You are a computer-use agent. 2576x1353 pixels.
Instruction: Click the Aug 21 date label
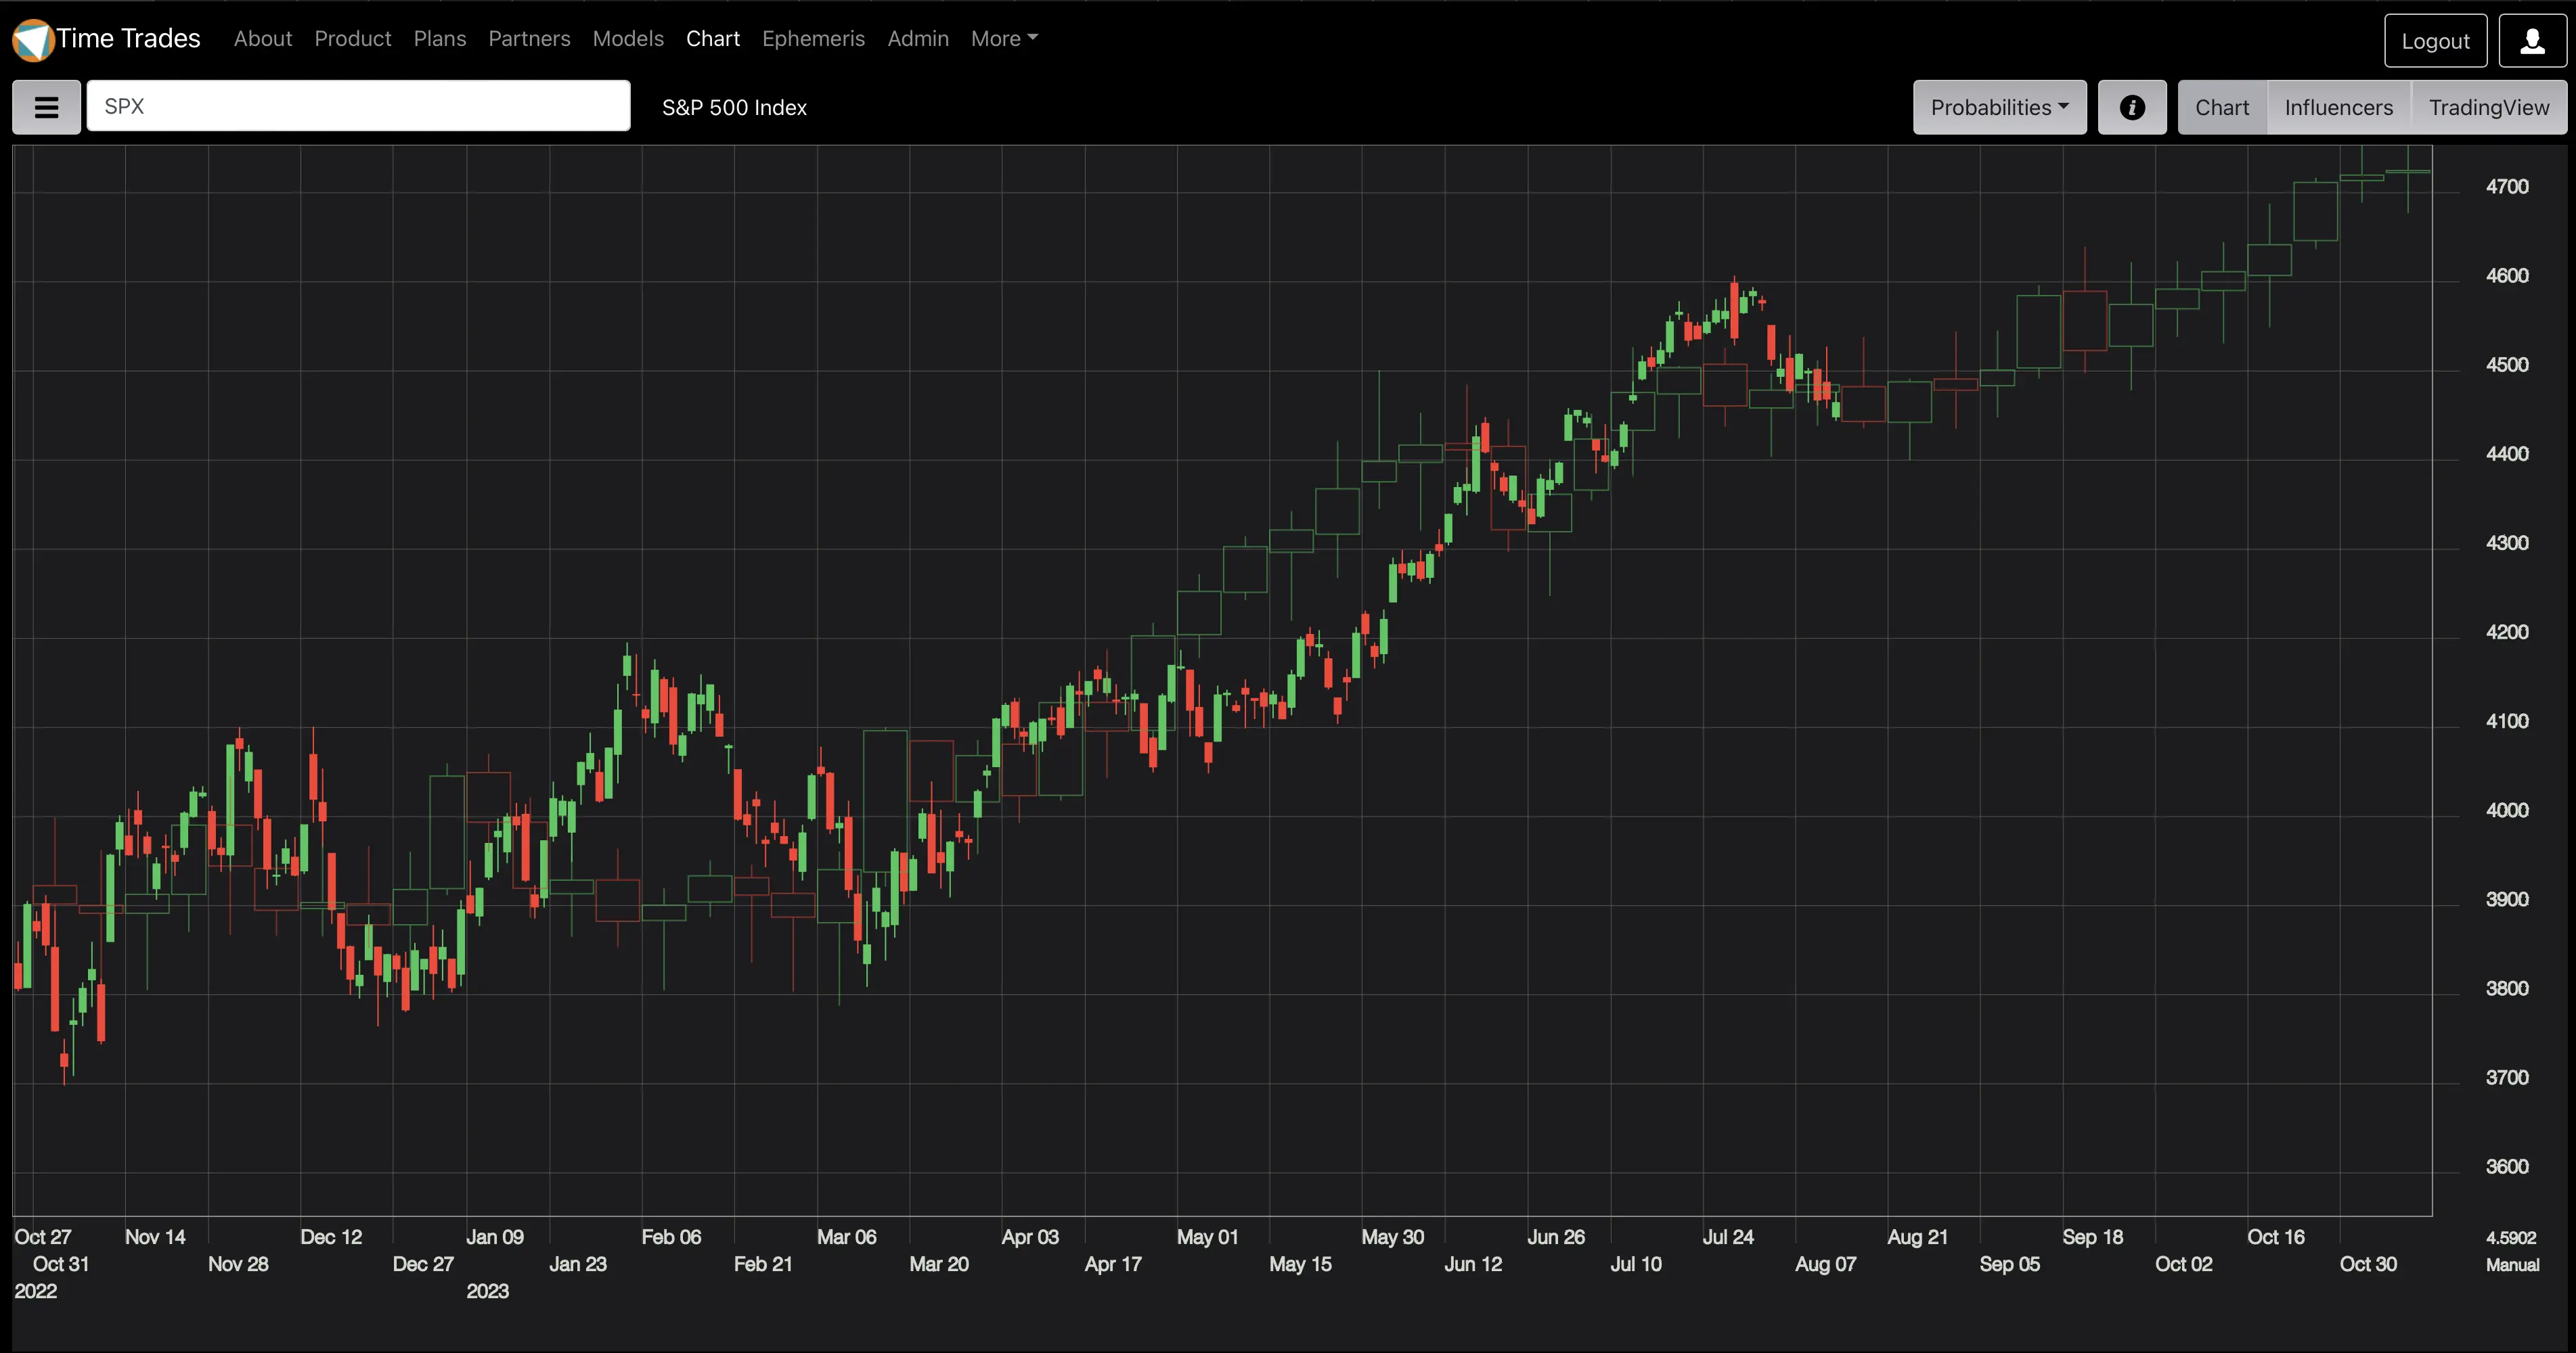[1917, 1237]
